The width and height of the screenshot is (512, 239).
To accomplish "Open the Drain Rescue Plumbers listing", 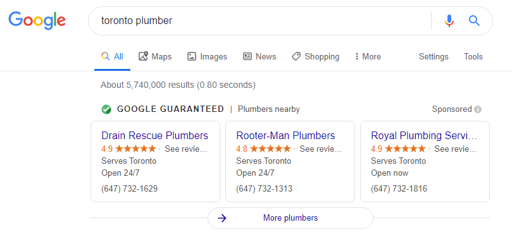I will coord(155,135).
